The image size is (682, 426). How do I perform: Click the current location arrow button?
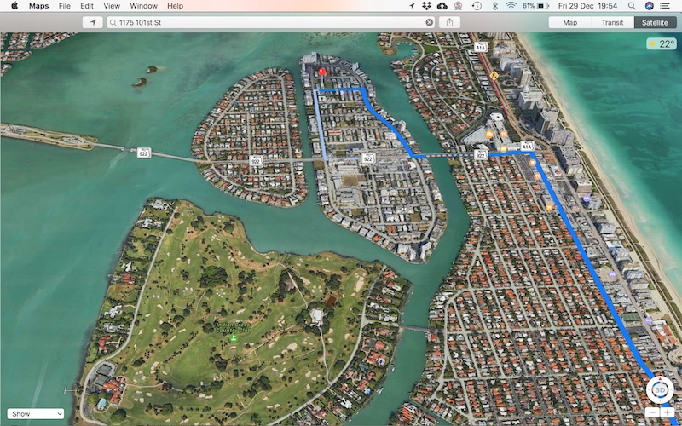93,22
